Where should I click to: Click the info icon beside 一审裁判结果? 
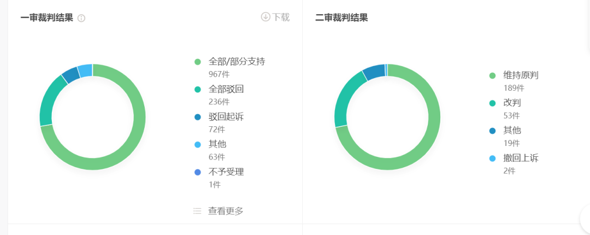pos(81,18)
